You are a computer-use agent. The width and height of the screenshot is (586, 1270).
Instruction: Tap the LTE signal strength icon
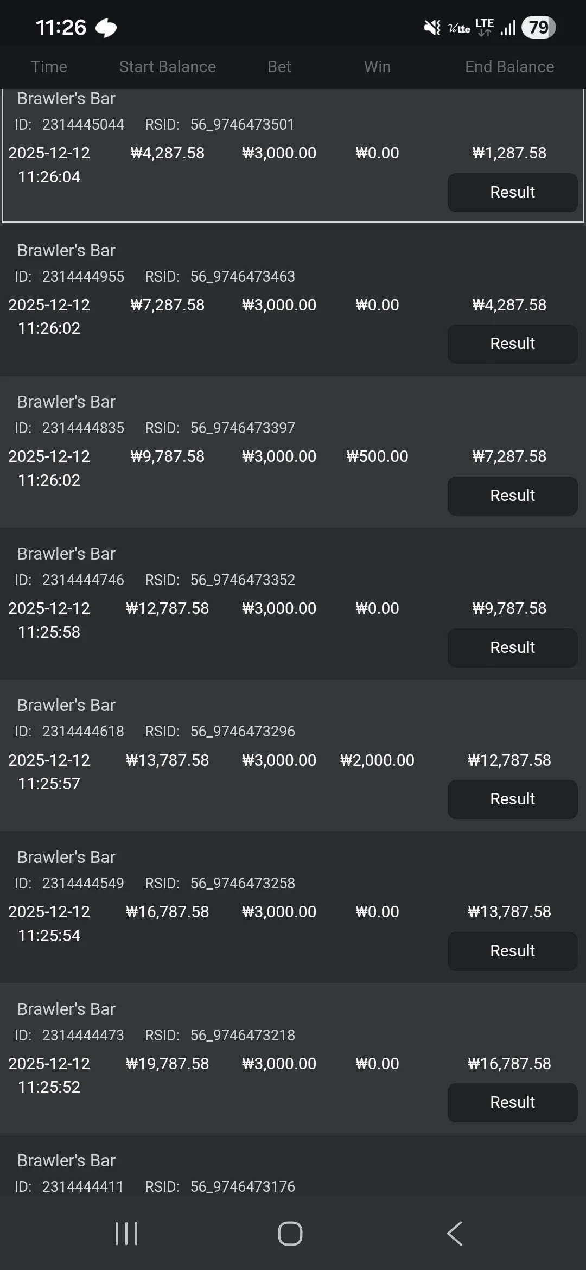[x=508, y=28]
